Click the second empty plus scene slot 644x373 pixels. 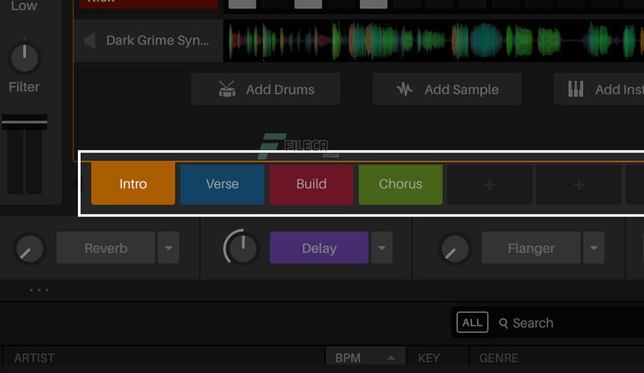(579, 184)
